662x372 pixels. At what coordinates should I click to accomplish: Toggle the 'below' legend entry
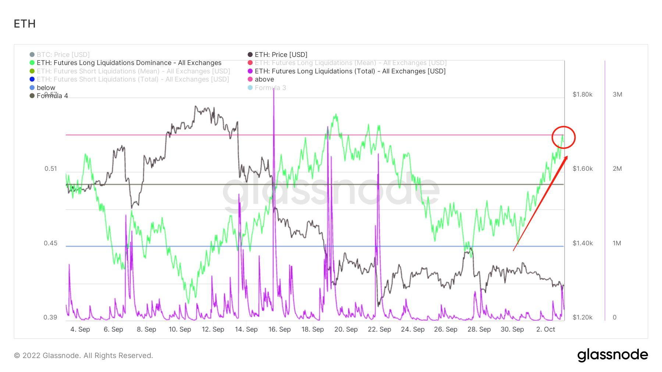[x=42, y=88]
